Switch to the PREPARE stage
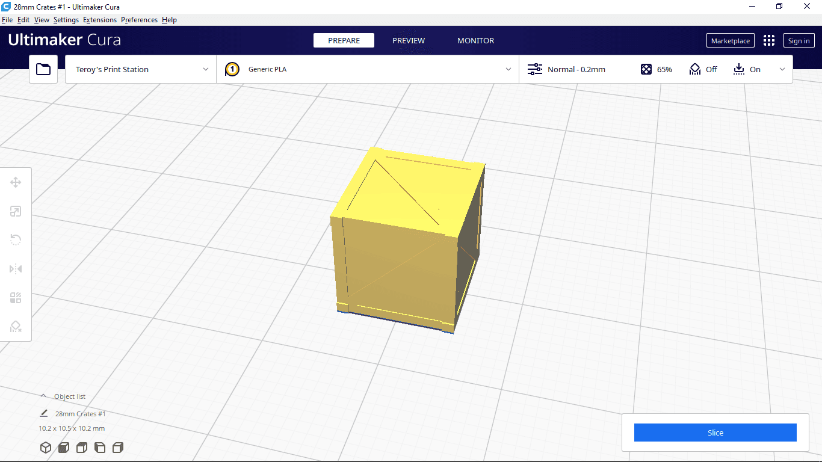Image resolution: width=822 pixels, height=462 pixels. [x=344, y=40]
